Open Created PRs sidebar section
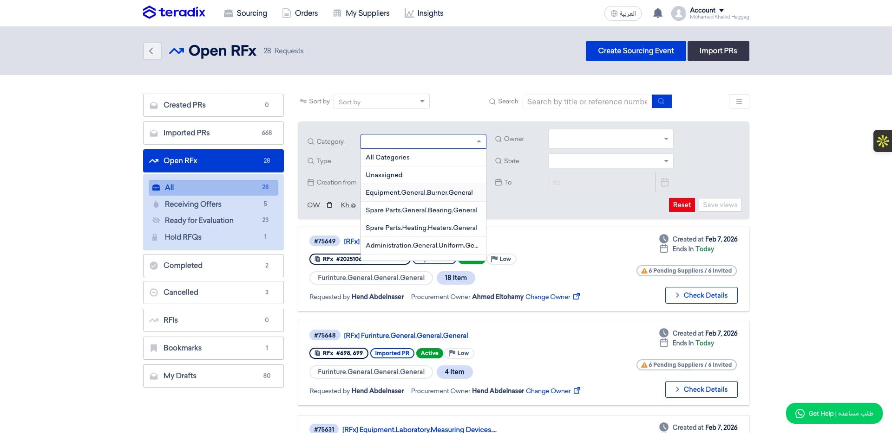This screenshot has width=892, height=433. click(213, 105)
